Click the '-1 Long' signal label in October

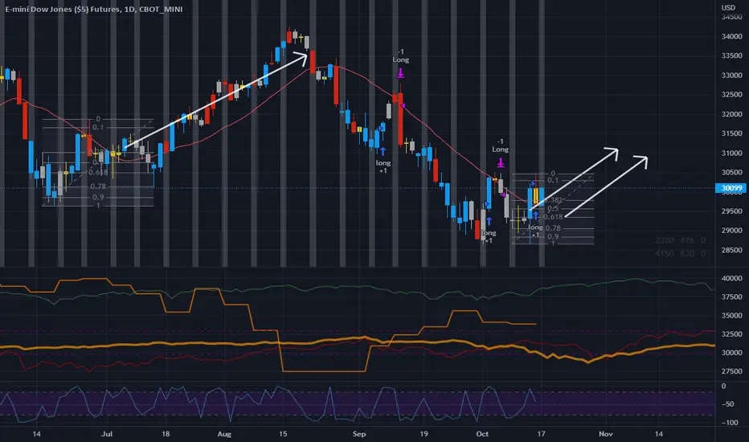point(500,145)
